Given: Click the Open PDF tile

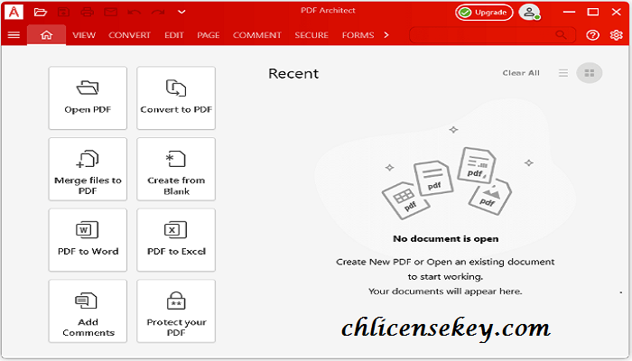Looking at the screenshot, I should pos(88,98).
